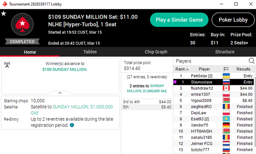This screenshot has height=154, width=256.
Task: Sort the list by Results column
Action: 243,69
